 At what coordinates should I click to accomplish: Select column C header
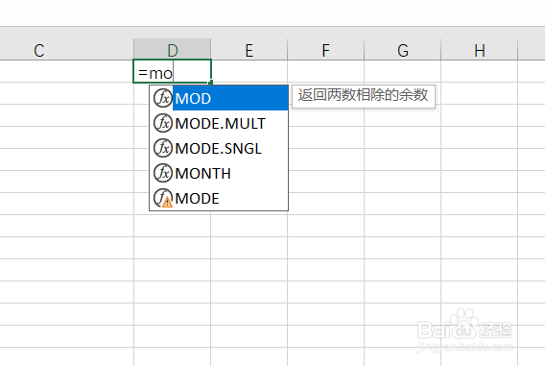pos(67,49)
